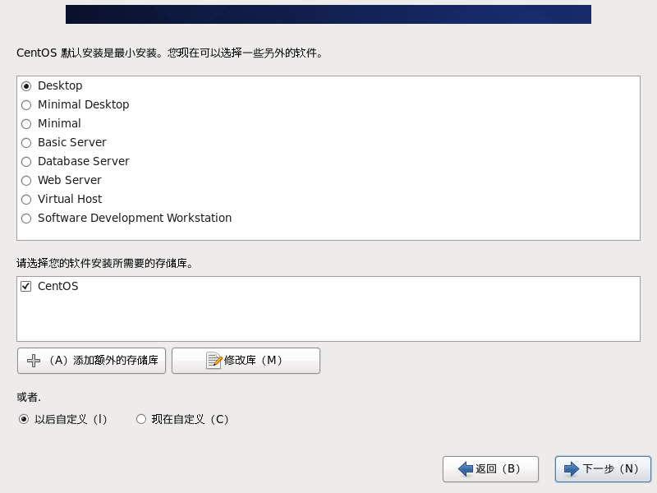Viewport: 657px width, 493px height.
Task: Toggle the CentOS repository checkbox
Action: (x=26, y=287)
